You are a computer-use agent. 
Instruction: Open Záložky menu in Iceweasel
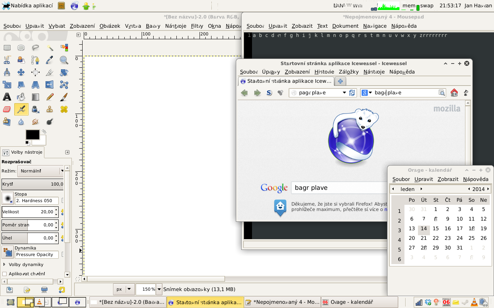(349, 72)
